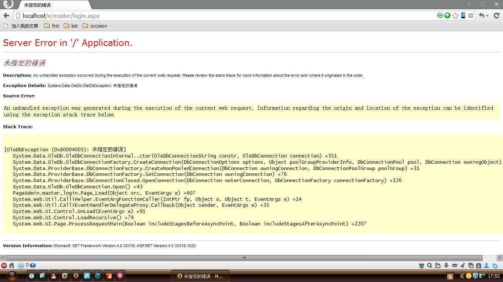Toggle the bookmark star for this page
This screenshot has height=282, width=503.
click(455, 15)
